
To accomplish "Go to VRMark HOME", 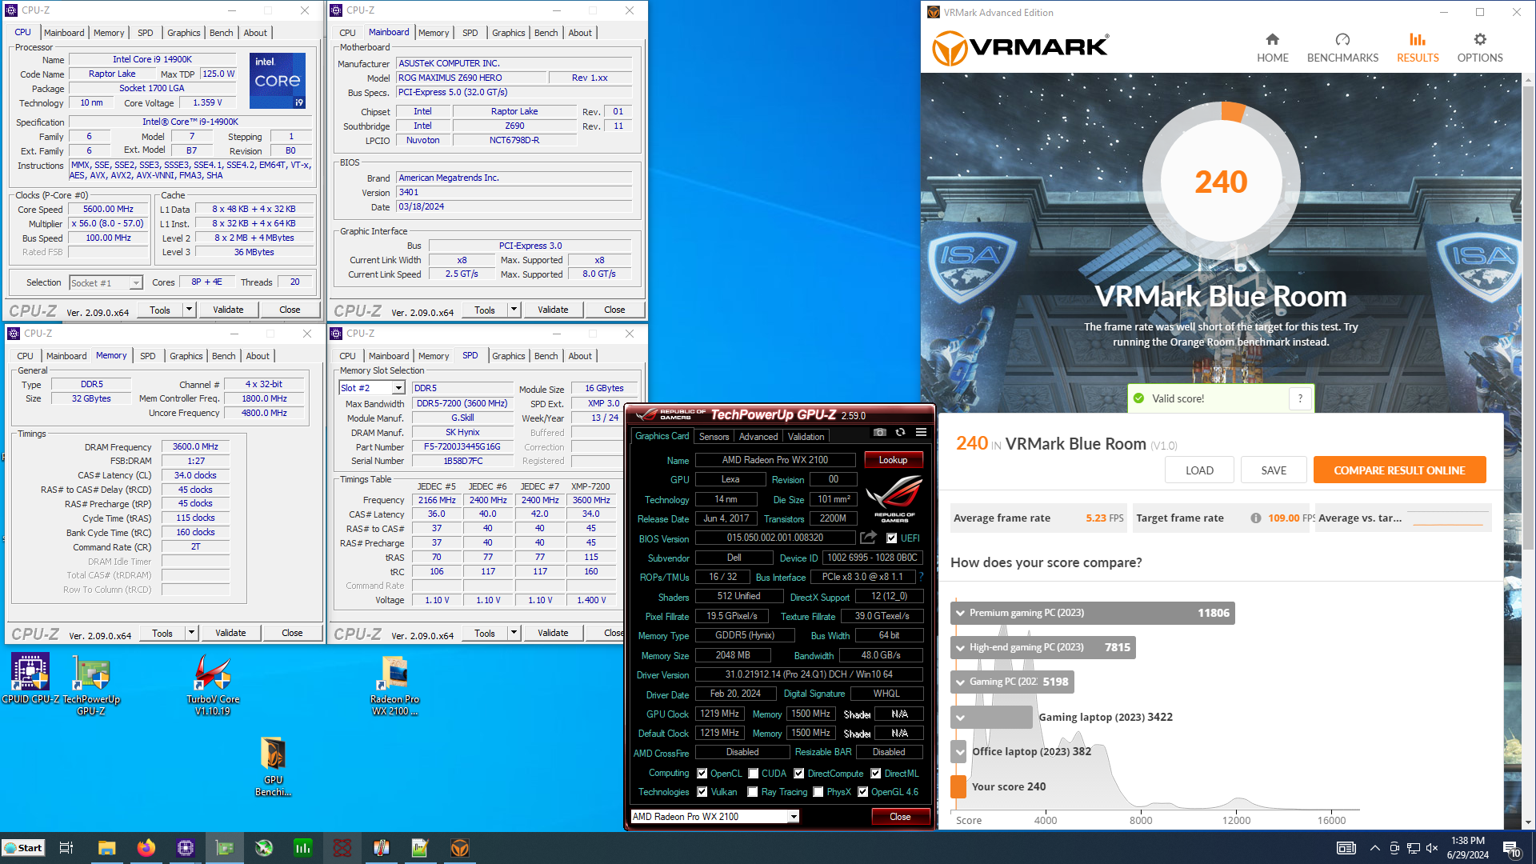I will click(1272, 48).
